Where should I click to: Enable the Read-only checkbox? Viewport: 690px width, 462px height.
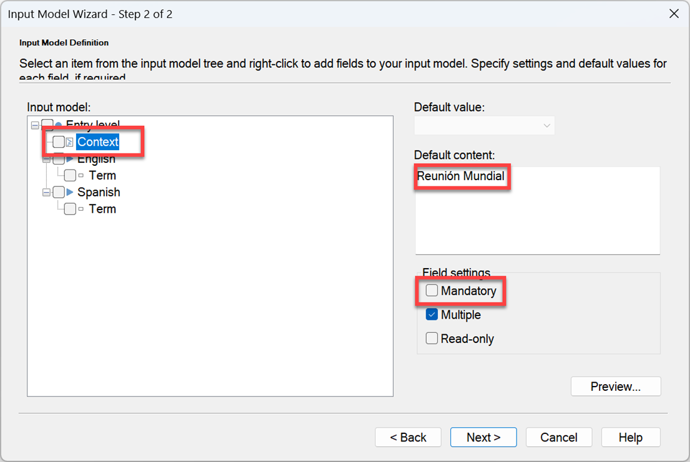point(432,339)
